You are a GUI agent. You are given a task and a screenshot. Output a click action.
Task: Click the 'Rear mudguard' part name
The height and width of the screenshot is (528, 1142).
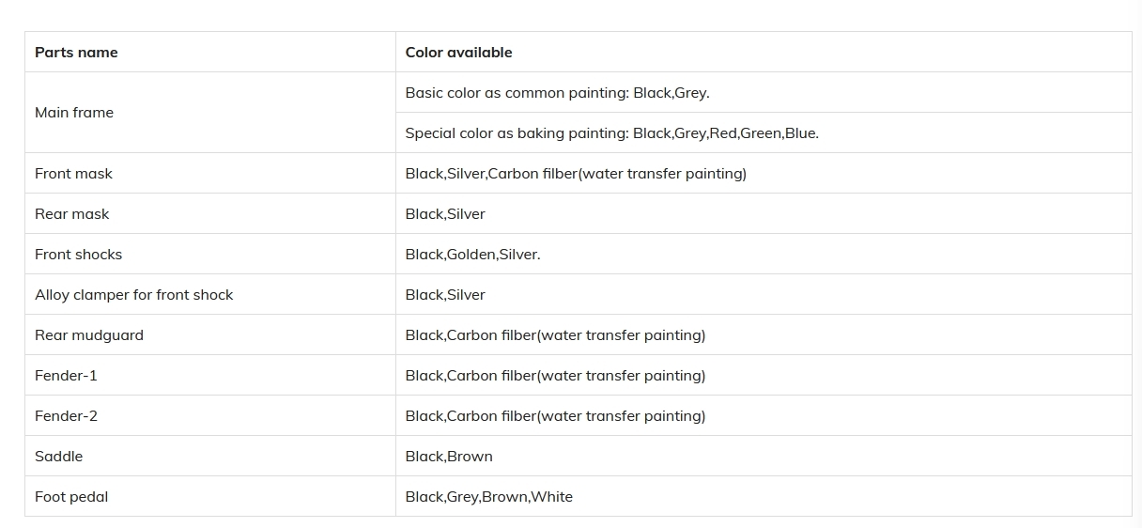tap(89, 335)
